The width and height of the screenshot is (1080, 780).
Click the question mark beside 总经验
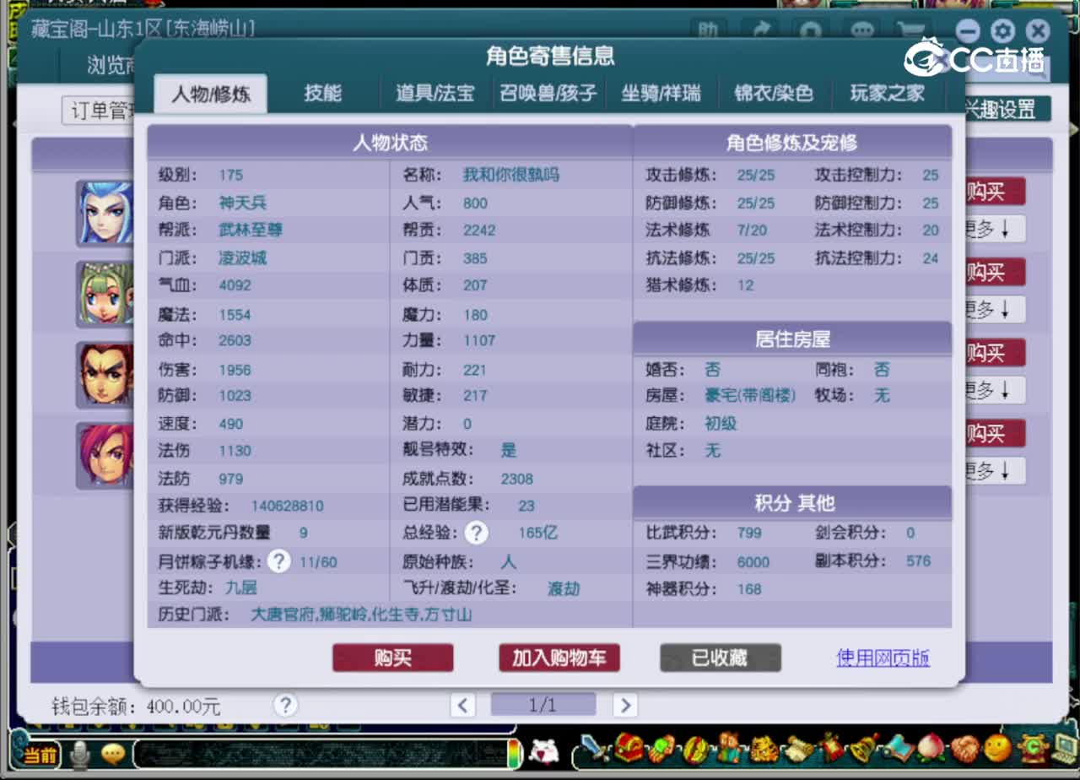477,533
